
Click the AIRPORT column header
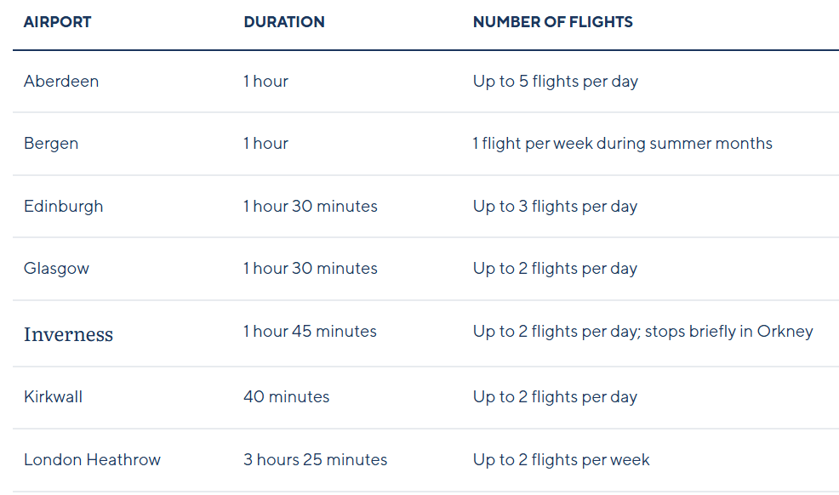57,22
